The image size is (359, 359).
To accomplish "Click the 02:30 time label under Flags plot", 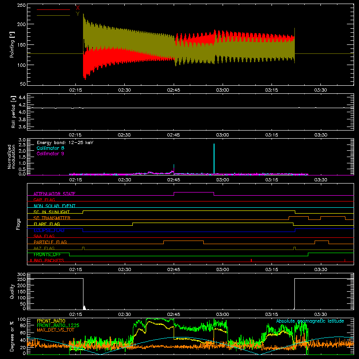I will click(125, 270).
